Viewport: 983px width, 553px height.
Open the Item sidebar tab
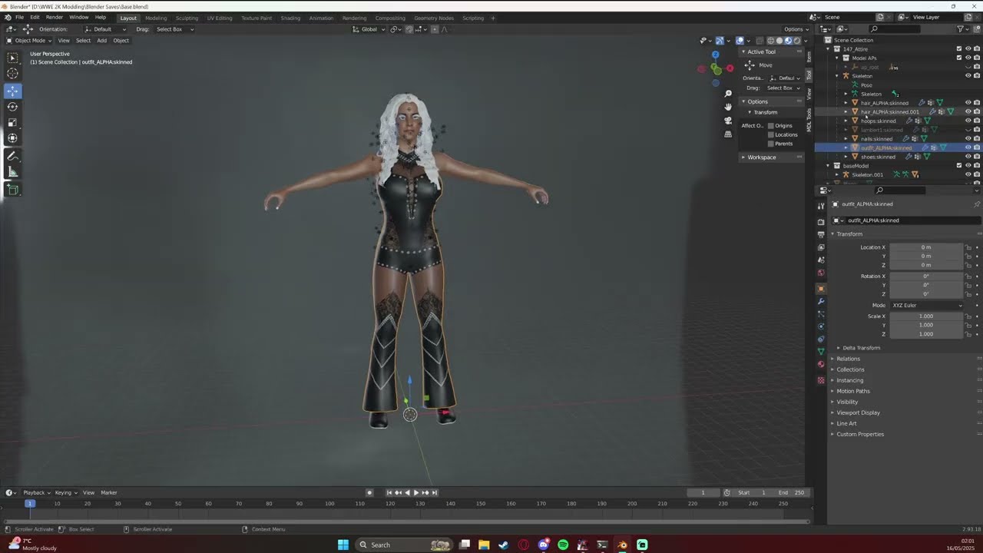pyautogui.click(x=809, y=58)
